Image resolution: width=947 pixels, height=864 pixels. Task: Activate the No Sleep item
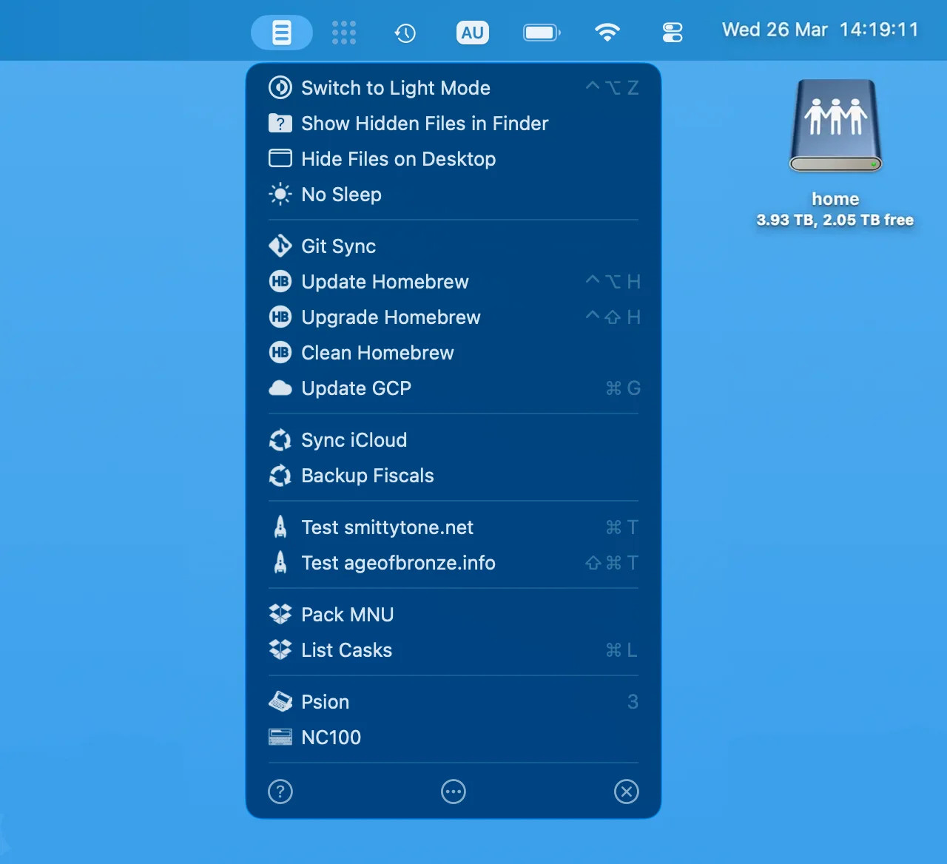(454, 195)
